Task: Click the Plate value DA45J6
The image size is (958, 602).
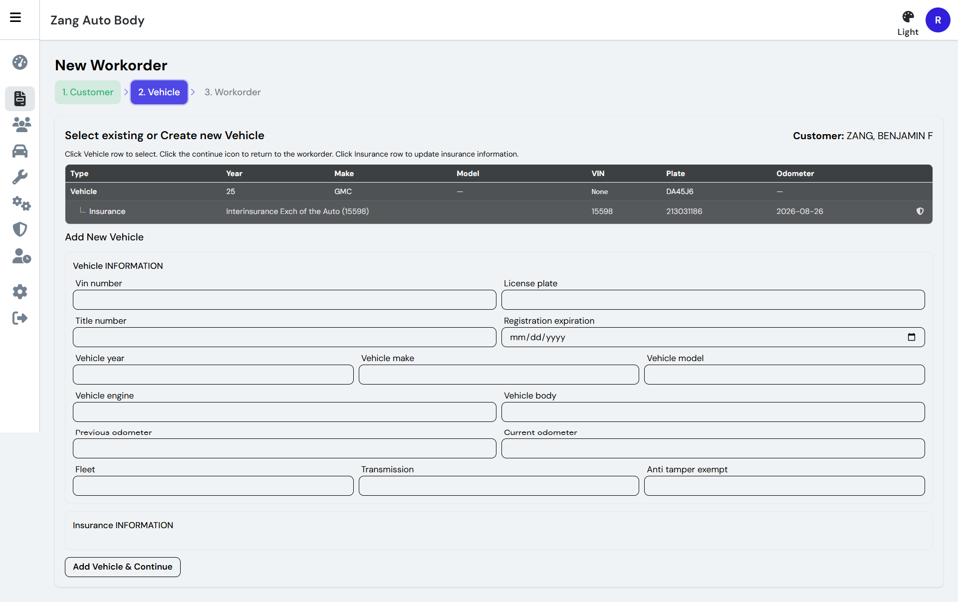Action: pyautogui.click(x=680, y=192)
